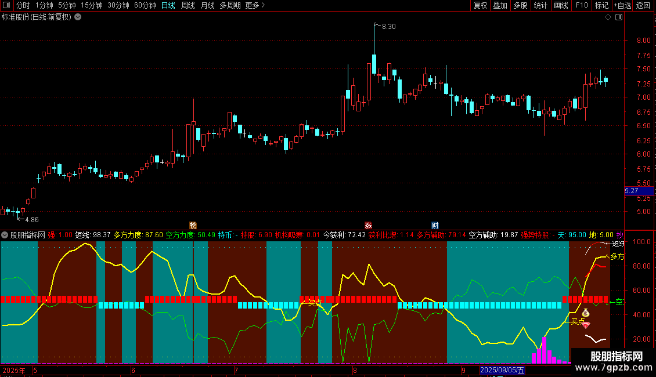The image size is (656, 377).
Task: Click the 榜 marker on chart
Action: tap(193, 225)
